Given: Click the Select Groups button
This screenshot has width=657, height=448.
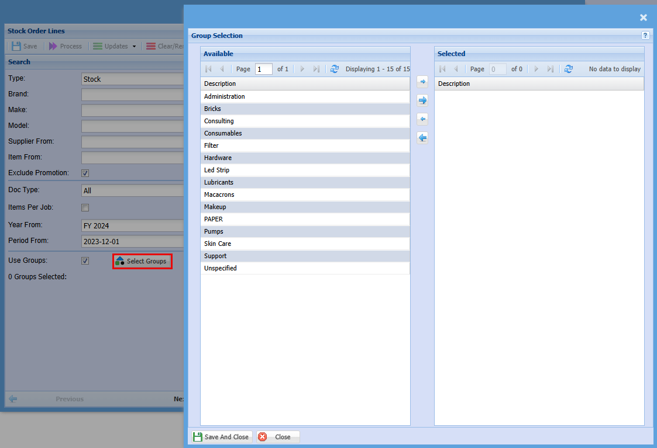Looking at the screenshot, I should (x=142, y=261).
